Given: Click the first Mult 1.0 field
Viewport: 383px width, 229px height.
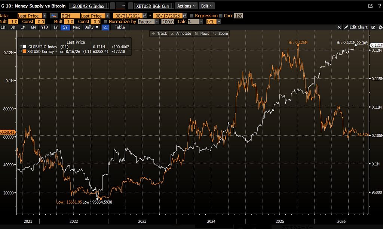Looking at the screenshot, I should [13, 22].
